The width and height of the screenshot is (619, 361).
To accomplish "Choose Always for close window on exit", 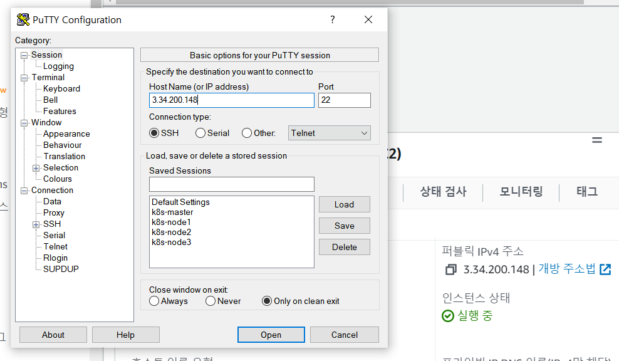I will click(x=154, y=301).
